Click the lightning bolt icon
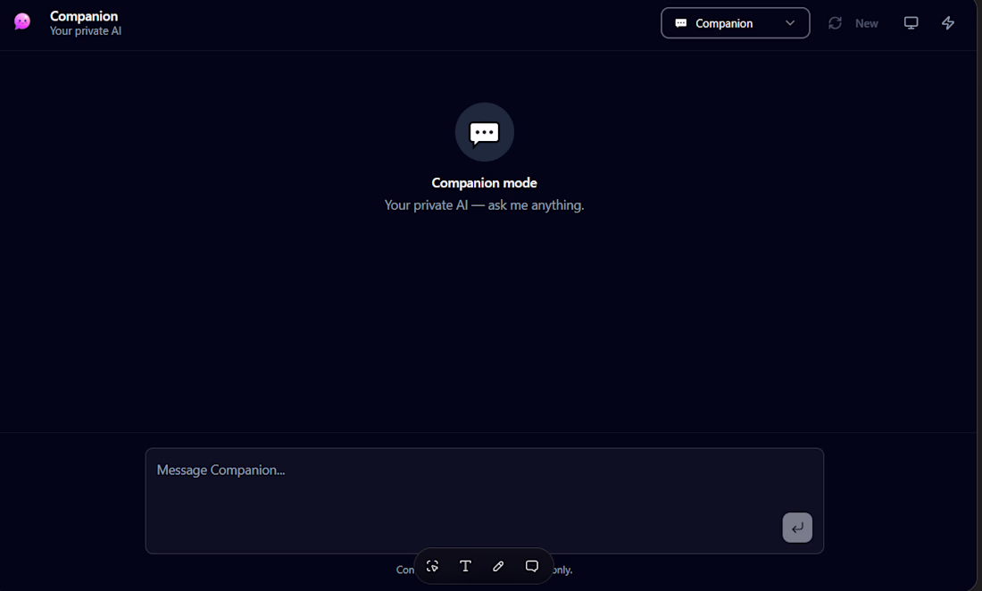Viewport: 982px width, 591px height. 948,23
